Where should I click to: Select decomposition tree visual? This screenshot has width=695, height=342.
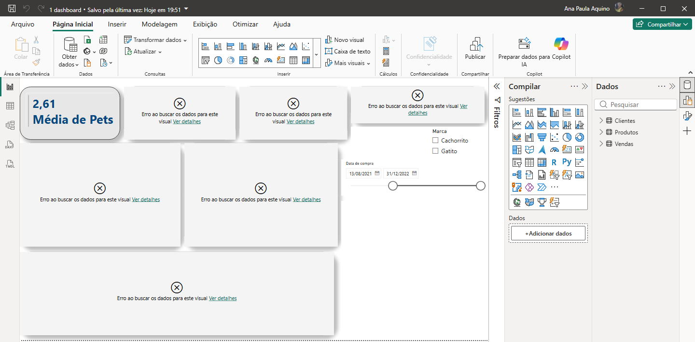(x=517, y=175)
